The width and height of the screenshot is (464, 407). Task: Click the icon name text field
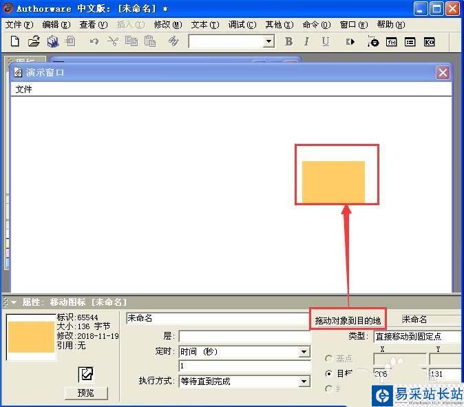point(218,318)
